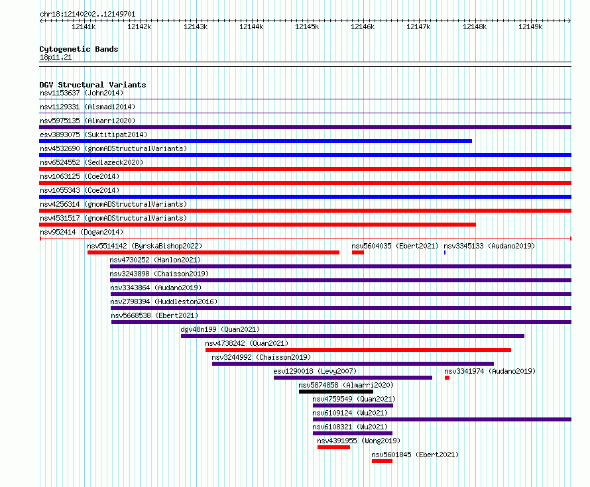Select the nsv3244992 purple variant bar

pos(353,364)
